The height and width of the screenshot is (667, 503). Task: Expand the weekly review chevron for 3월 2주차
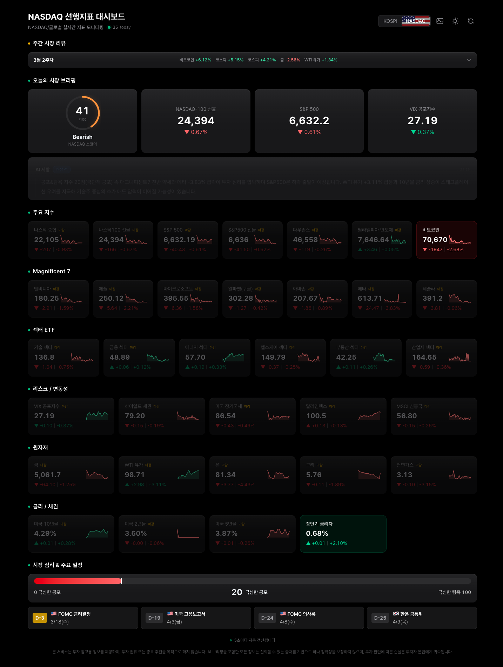click(469, 60)
